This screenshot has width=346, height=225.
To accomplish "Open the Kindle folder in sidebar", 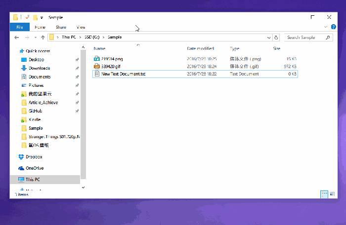I will pos(35,119).
